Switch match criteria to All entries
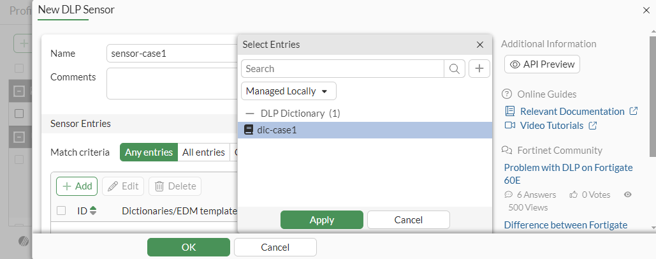The image size is (656, 259). click(203, 152)
